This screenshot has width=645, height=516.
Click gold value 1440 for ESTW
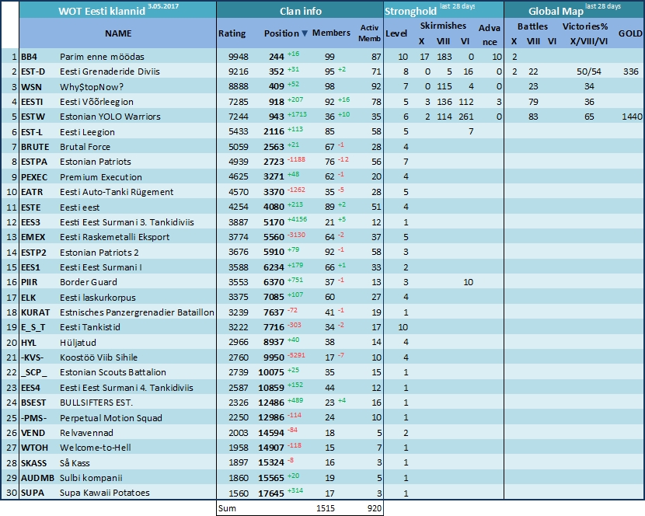pos(632,117)
